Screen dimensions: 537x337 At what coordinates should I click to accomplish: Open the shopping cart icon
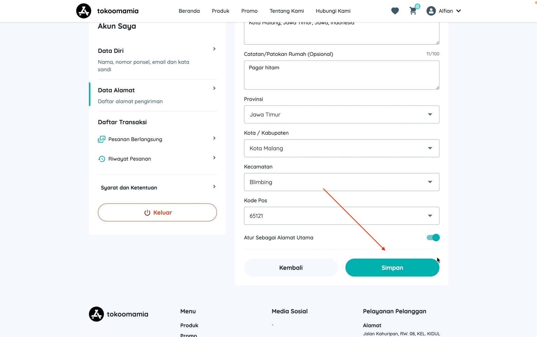[413, 11]
